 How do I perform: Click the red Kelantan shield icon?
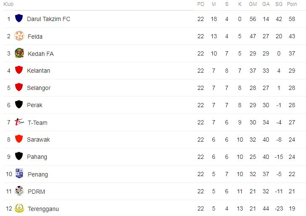pyautogui.click(x=19, y=70)
